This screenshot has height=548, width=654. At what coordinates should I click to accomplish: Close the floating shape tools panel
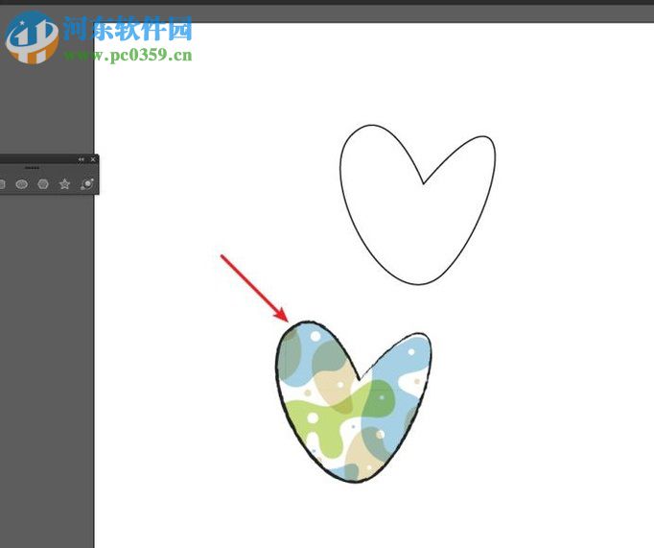(93, 159)
